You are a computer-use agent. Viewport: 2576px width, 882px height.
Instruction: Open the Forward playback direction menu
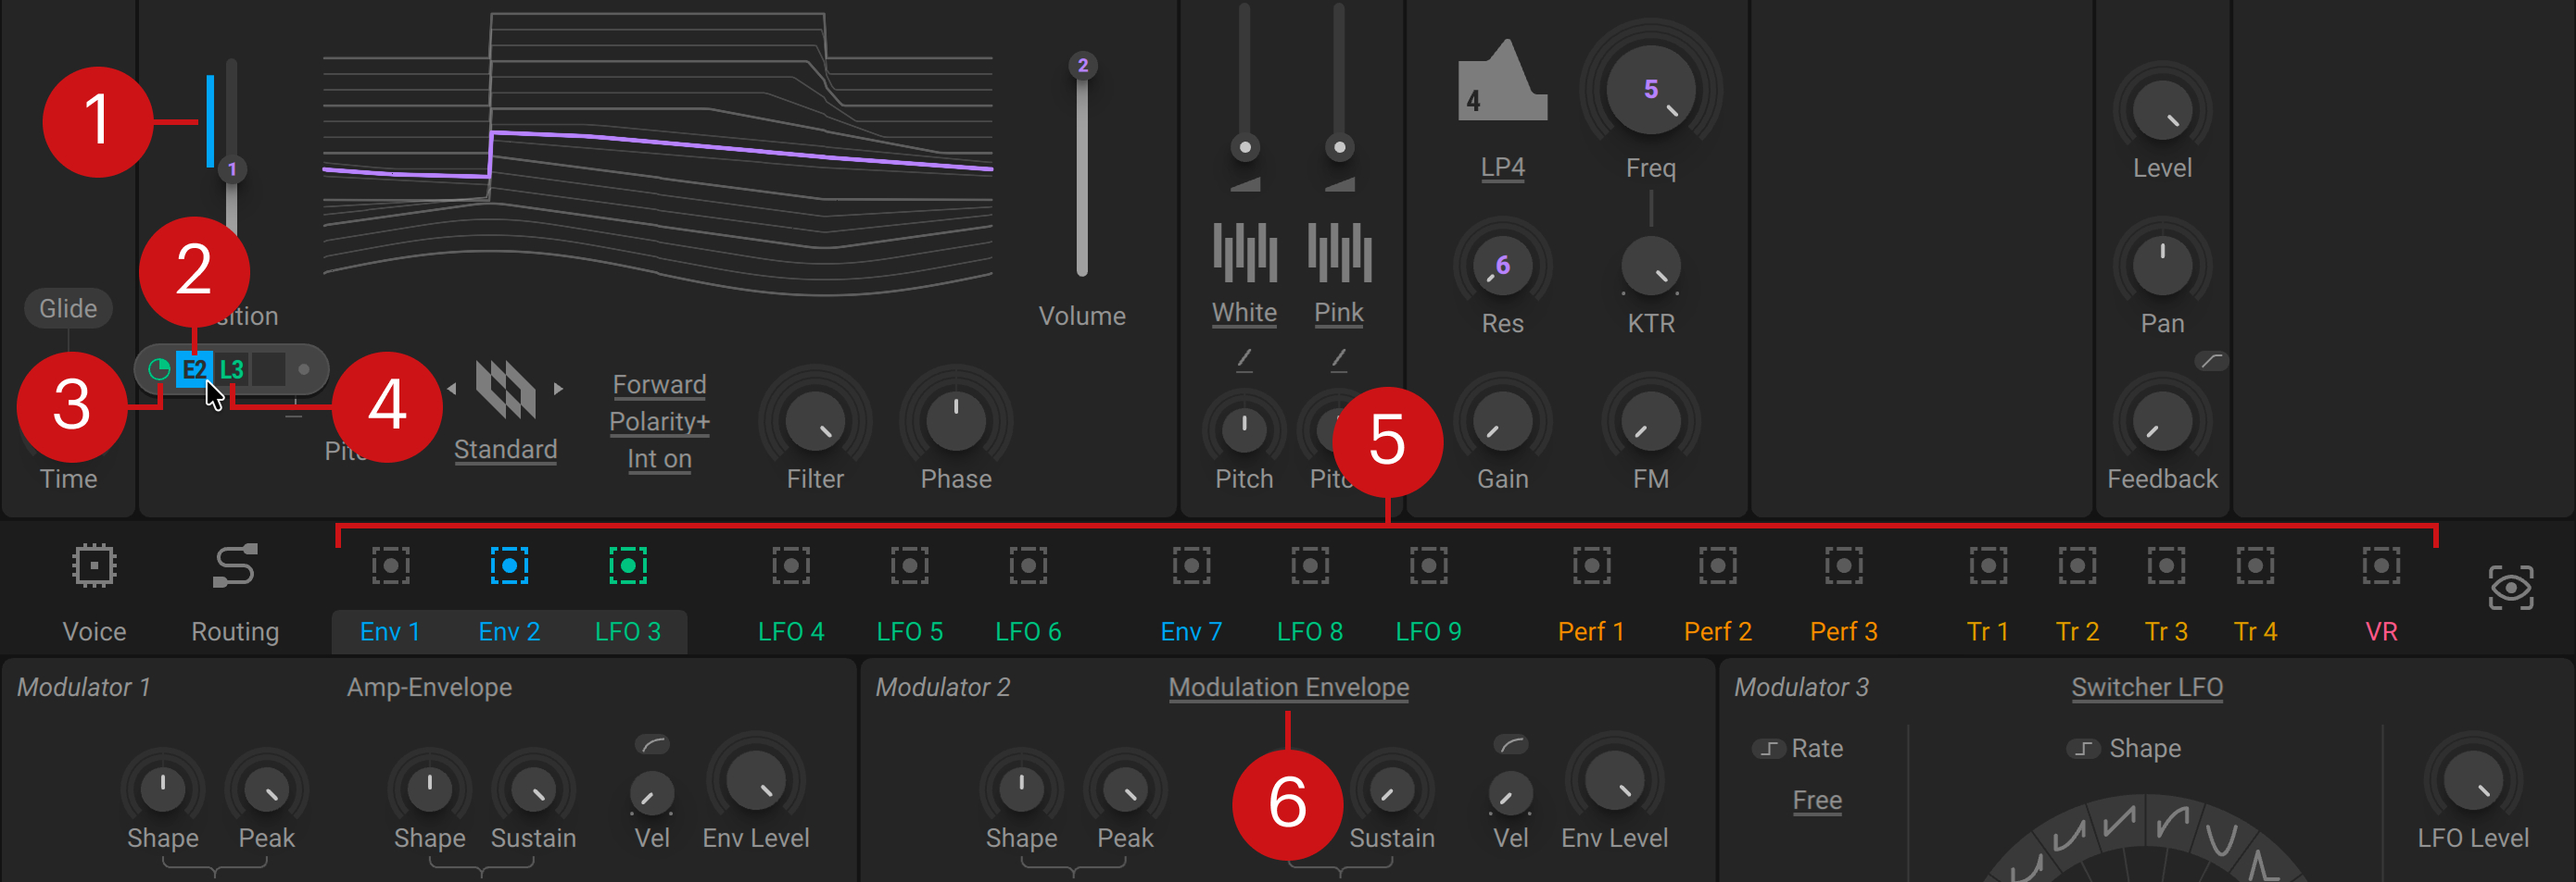coord(659,385)
